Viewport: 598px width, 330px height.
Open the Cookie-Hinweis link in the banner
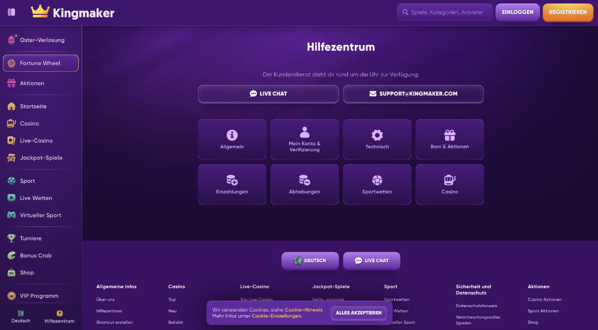(x=303, y=310)
